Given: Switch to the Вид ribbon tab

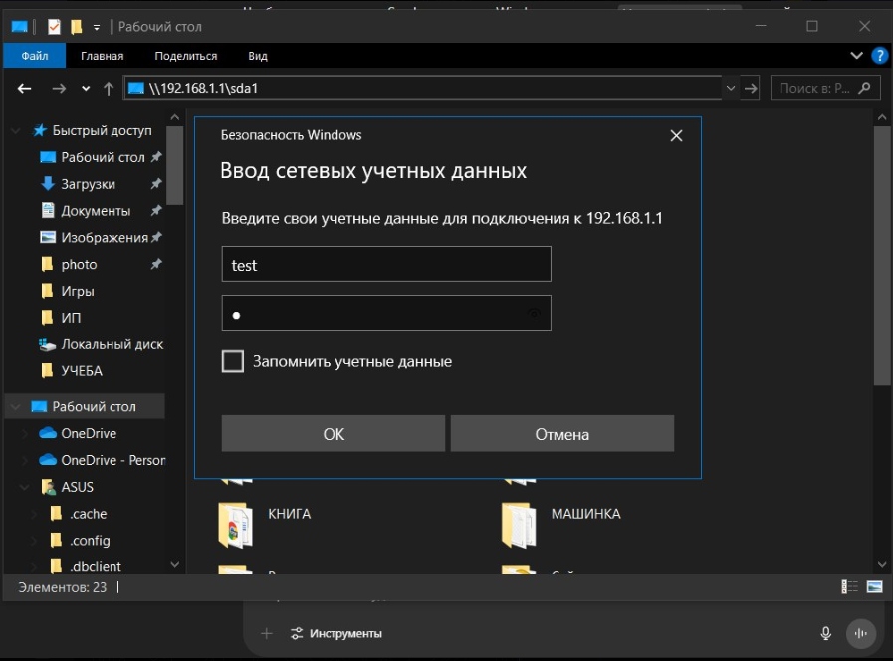Looking at the screenshot, I should (x=258, y=56).
